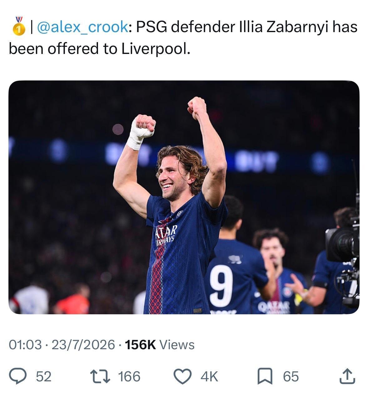This screenshot has width=368, height=396.
Task: Bookmark the tweet with bookmark icon
Action: [265, 376]
